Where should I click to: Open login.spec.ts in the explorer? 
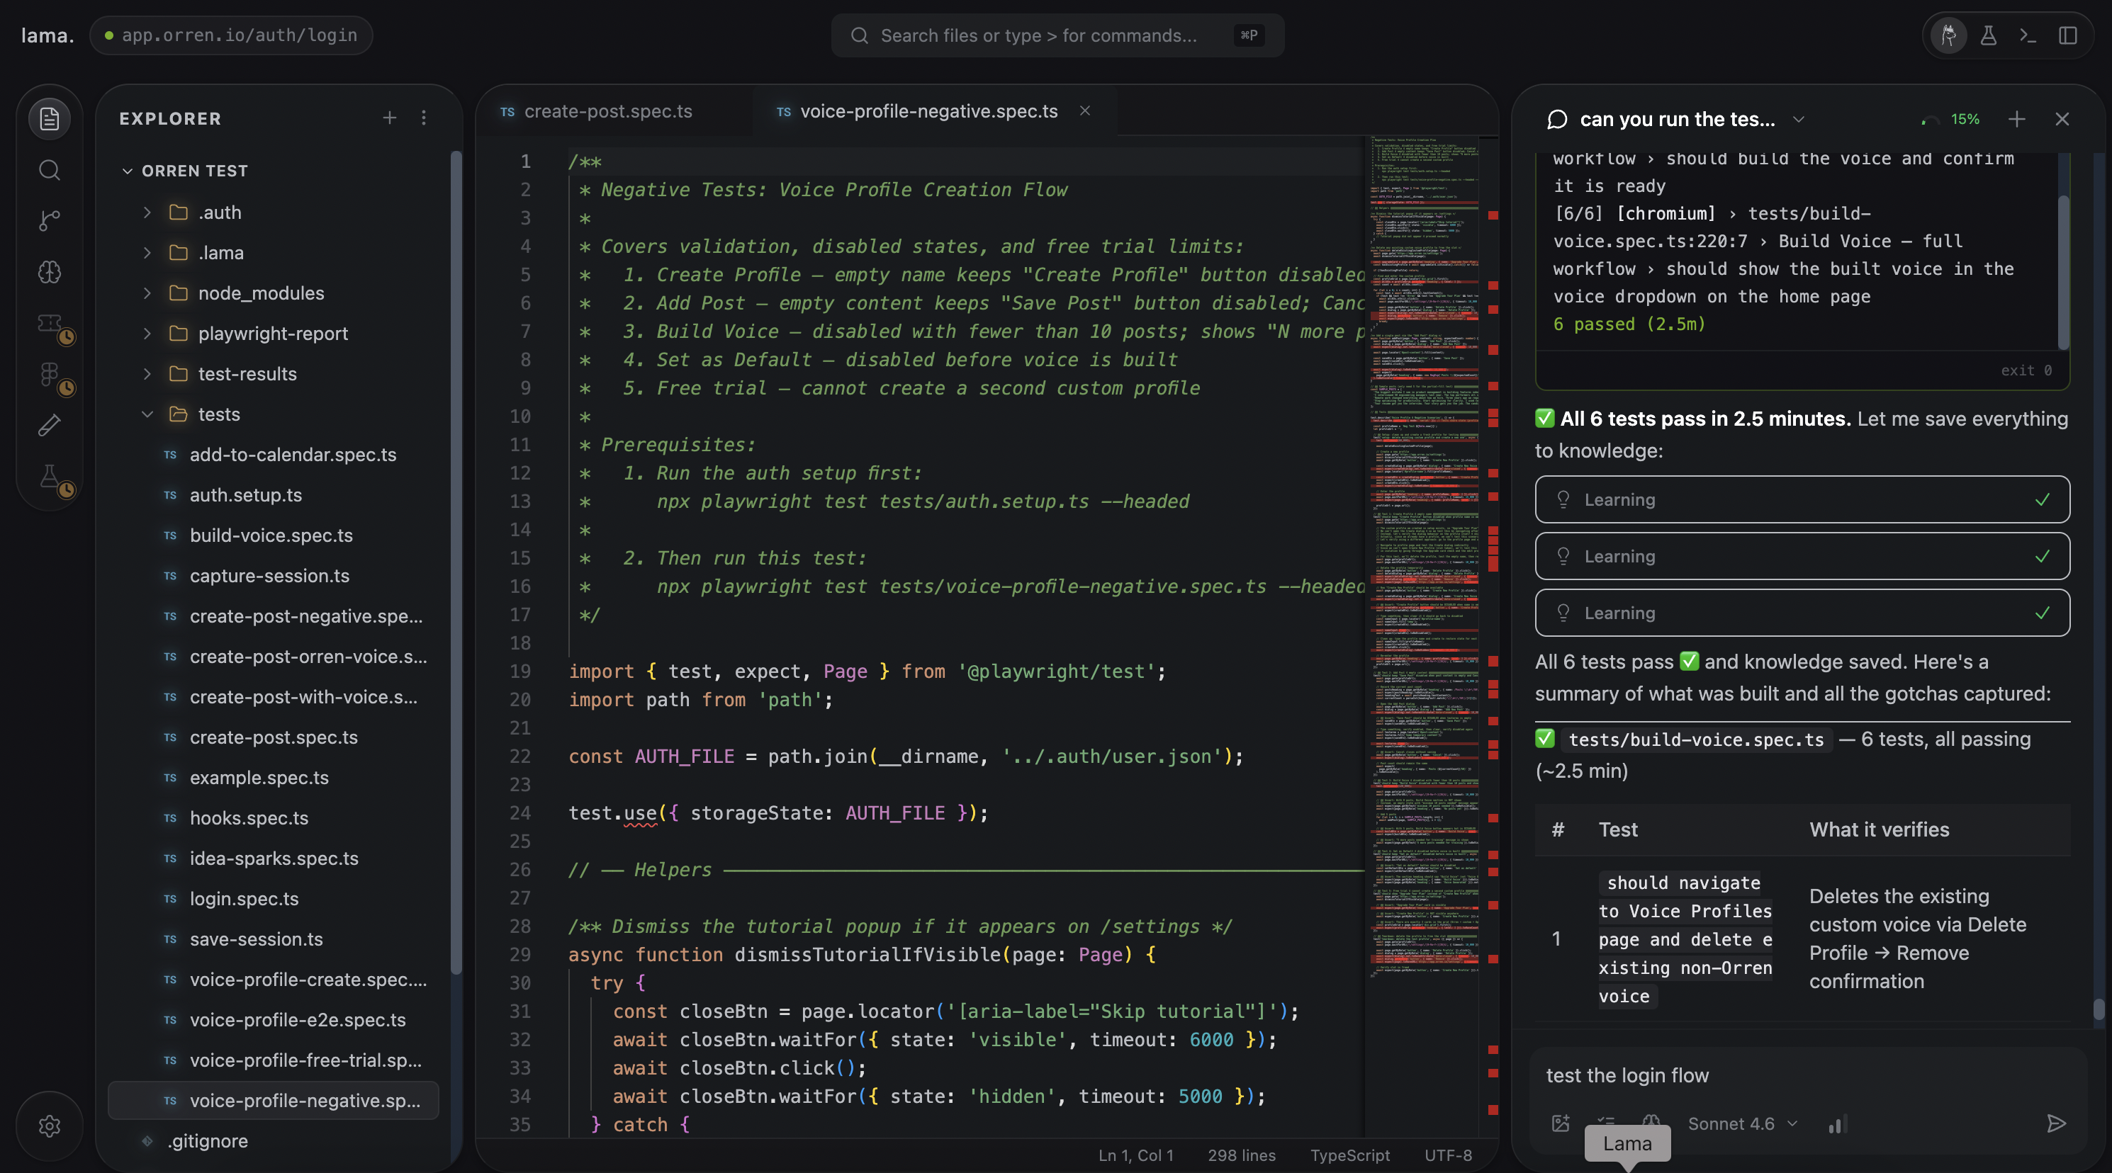(244, 898)
